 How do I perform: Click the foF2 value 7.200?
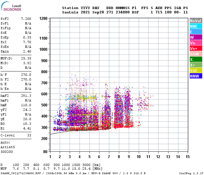point(26,19)
